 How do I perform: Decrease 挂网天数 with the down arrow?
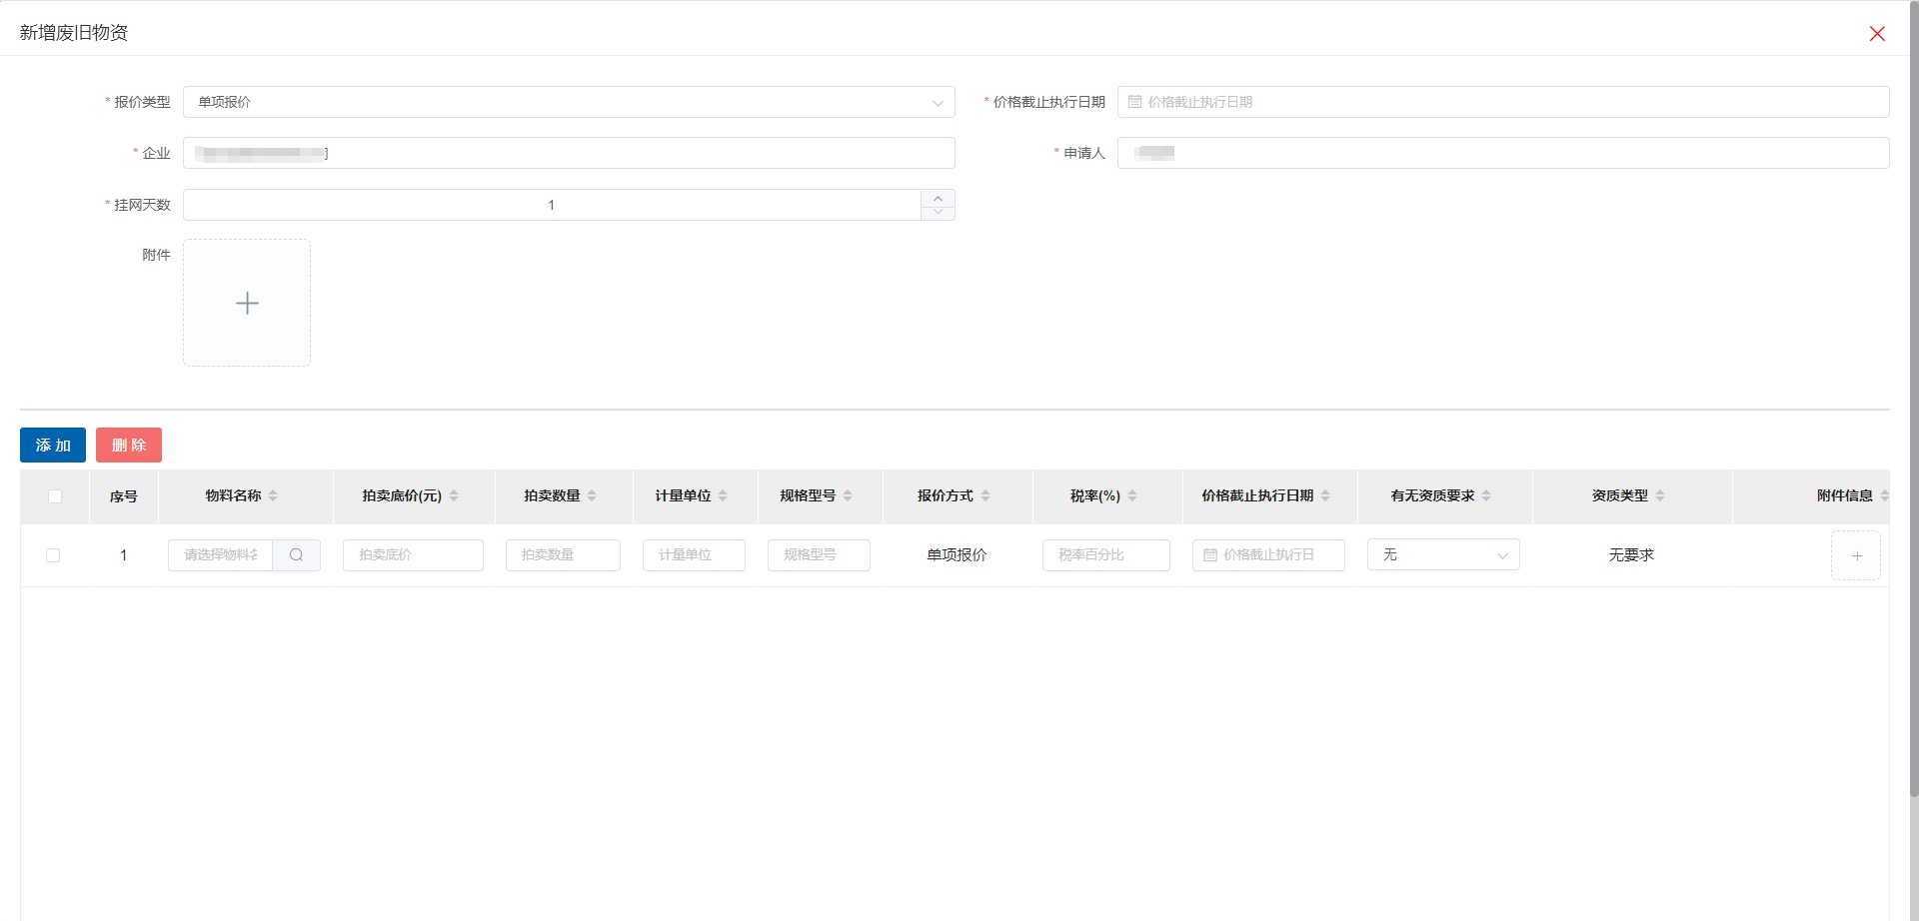938,212
